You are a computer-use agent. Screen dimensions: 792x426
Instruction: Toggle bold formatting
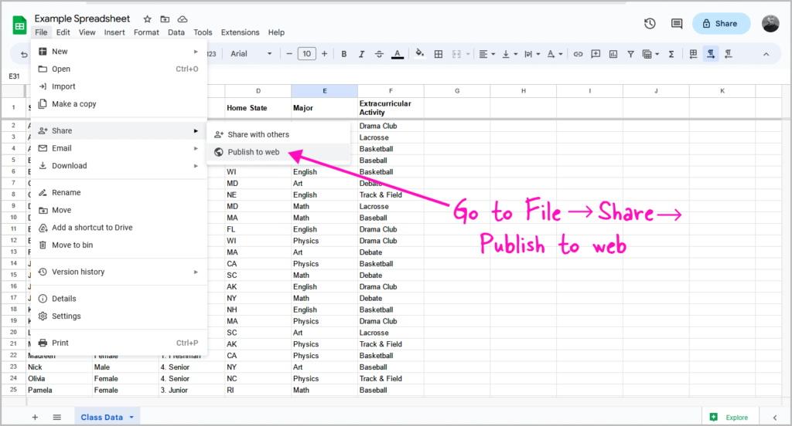344,54
